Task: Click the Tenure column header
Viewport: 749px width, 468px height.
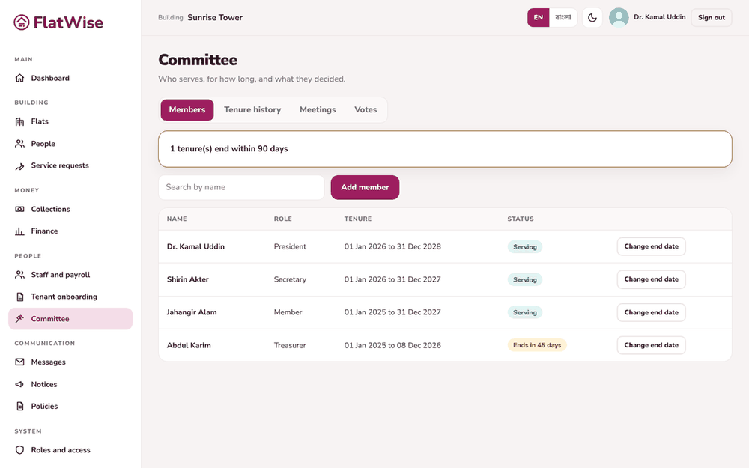Action: tap(358, 219)
